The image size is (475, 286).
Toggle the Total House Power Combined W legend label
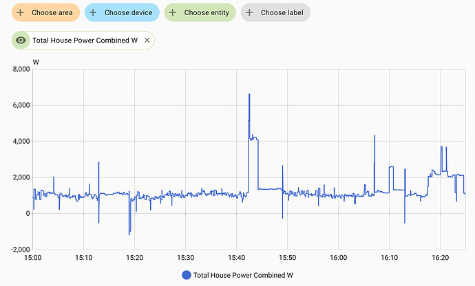coord(243,275)
